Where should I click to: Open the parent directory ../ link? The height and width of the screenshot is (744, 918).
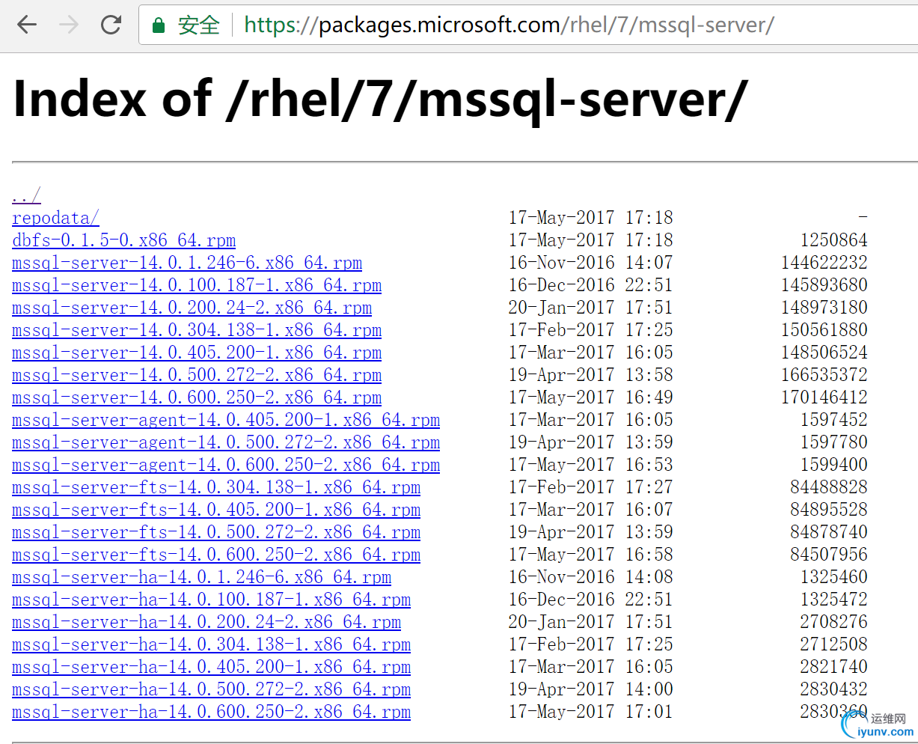(x=26, y=196)
